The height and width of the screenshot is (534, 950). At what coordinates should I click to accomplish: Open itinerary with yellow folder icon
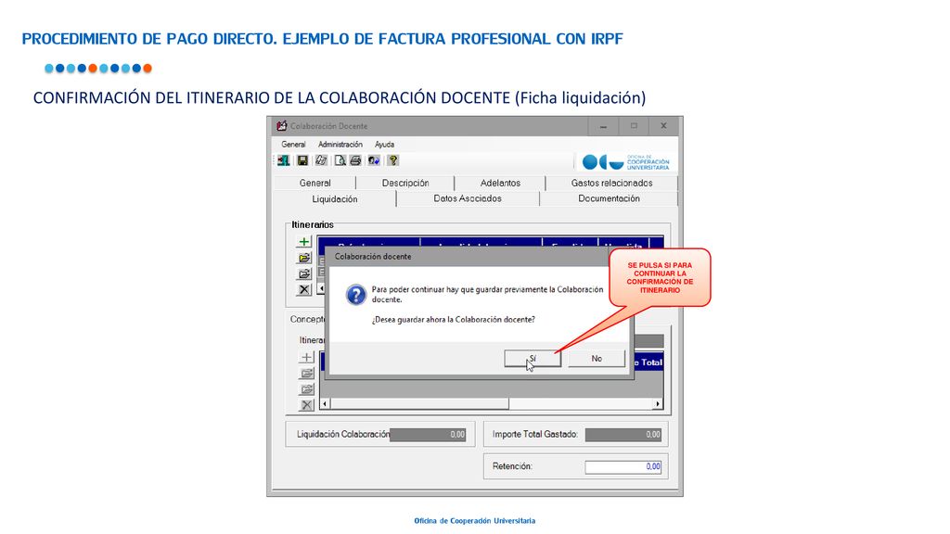click(x=304, y=258)
